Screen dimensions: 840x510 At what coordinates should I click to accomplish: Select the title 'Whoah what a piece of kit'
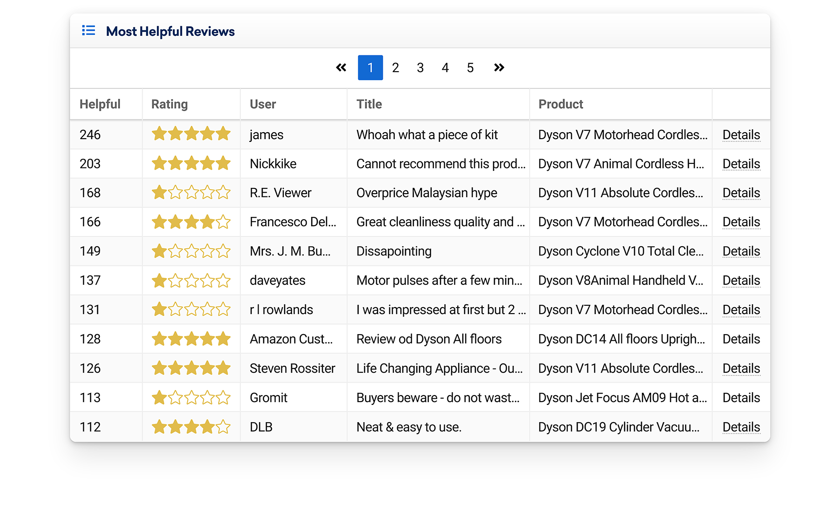tap(427, 134)
